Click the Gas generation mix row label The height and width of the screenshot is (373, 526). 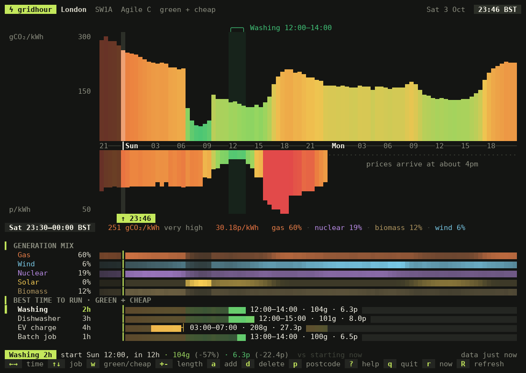24,255
